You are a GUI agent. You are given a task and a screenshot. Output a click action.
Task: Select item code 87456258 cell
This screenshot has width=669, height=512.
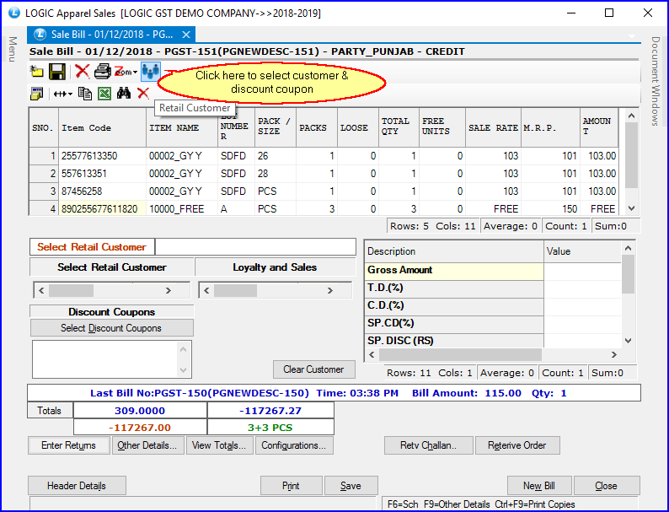coord(103,191)
